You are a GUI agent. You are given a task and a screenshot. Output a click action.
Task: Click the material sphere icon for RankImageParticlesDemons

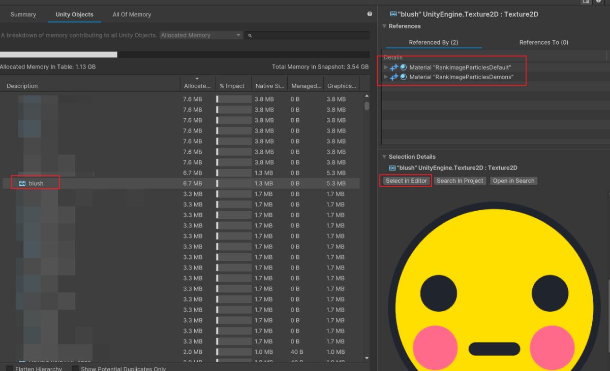tap(404, 77)
